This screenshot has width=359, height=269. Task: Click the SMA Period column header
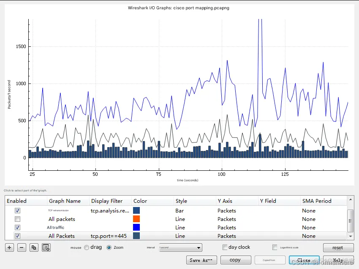324,201
